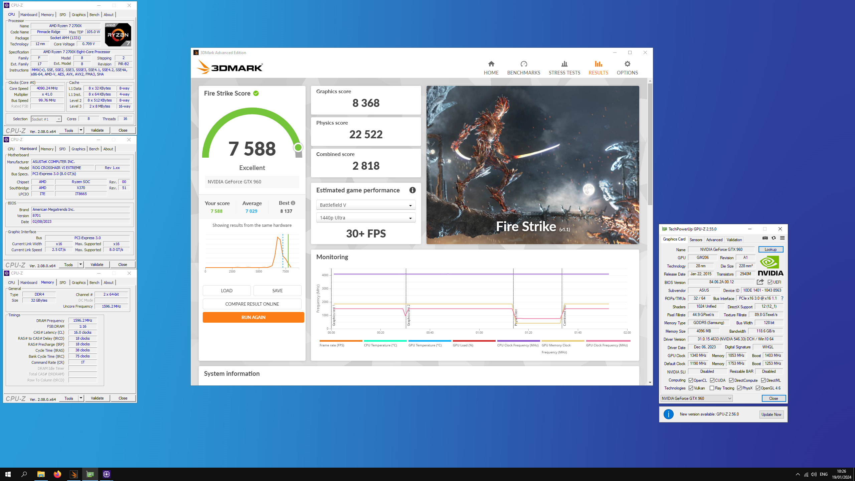Open the GPU selector dropdown in GPU-Z
855x481 pixels.
pyautogui.click(x=696, y=398)
